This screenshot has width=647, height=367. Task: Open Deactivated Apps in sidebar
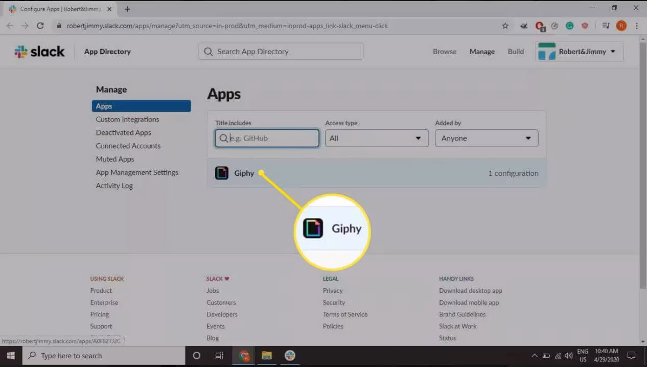[x=123, y=133]
